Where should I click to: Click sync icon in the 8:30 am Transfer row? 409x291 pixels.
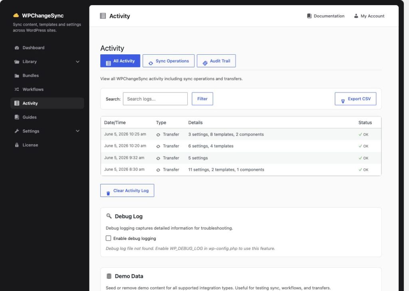click(x=158, y=170)
